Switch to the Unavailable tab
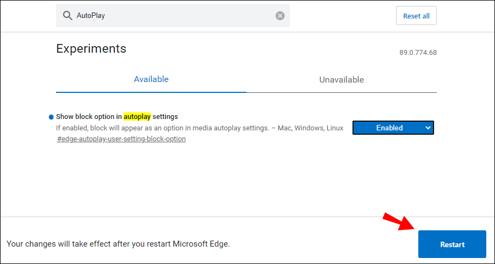Image resolution: width=495 pixels, height=264 pixels. [x=341, y=80]
